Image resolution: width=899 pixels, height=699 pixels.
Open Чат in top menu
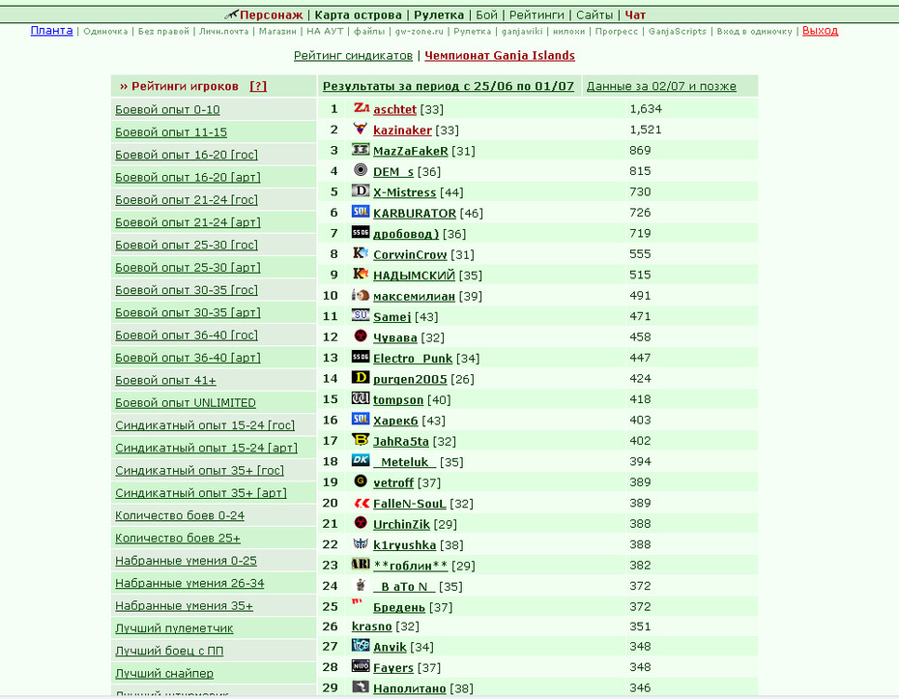point(635,15)
